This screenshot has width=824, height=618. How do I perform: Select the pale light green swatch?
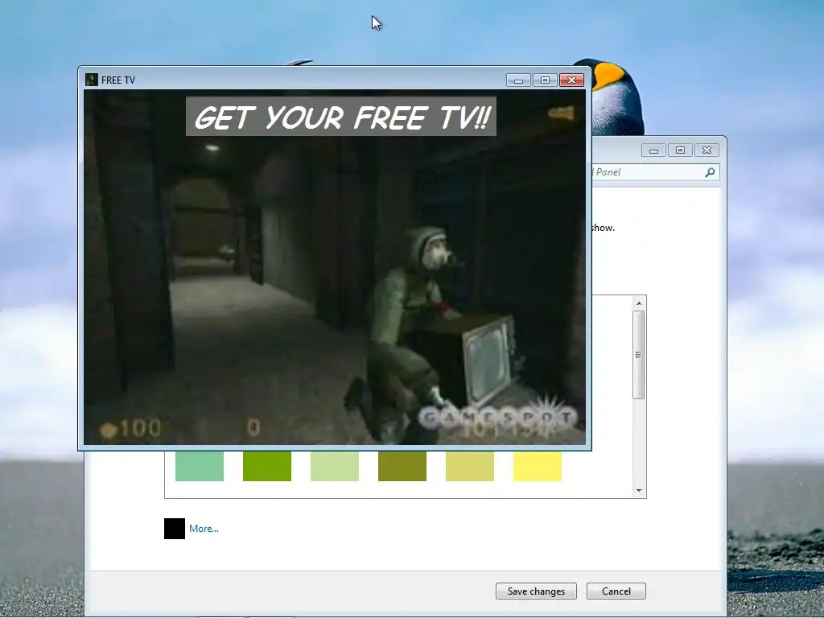(335, 466)
